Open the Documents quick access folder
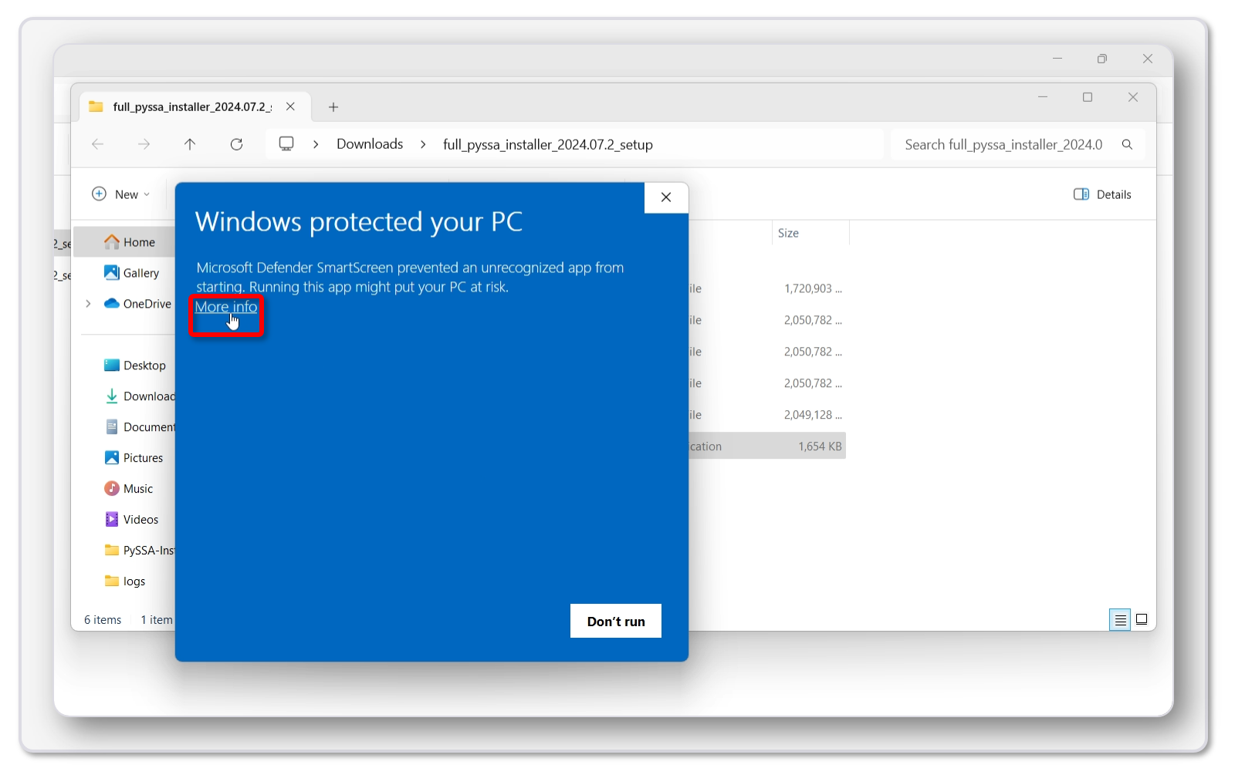Viewport: 1235px width, 775px height. coord(139,427)
